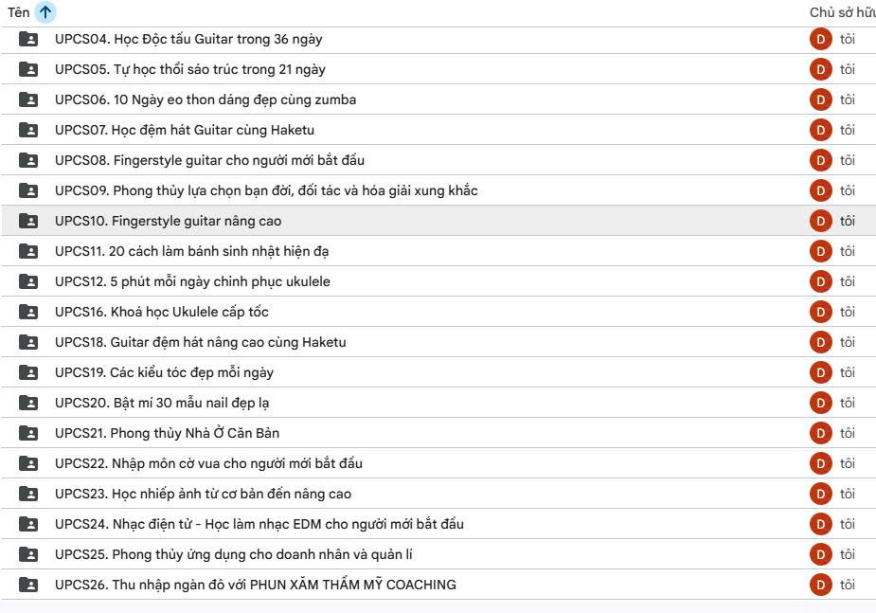This screenshot has height=613, width=876.
Task: Select folder UPCS19 Các kiểu tóc đẹp
Action: [x=438, y=372]
